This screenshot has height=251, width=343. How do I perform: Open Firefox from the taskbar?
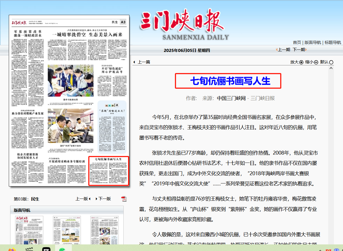pyautogui.click(x=12, y=249)
